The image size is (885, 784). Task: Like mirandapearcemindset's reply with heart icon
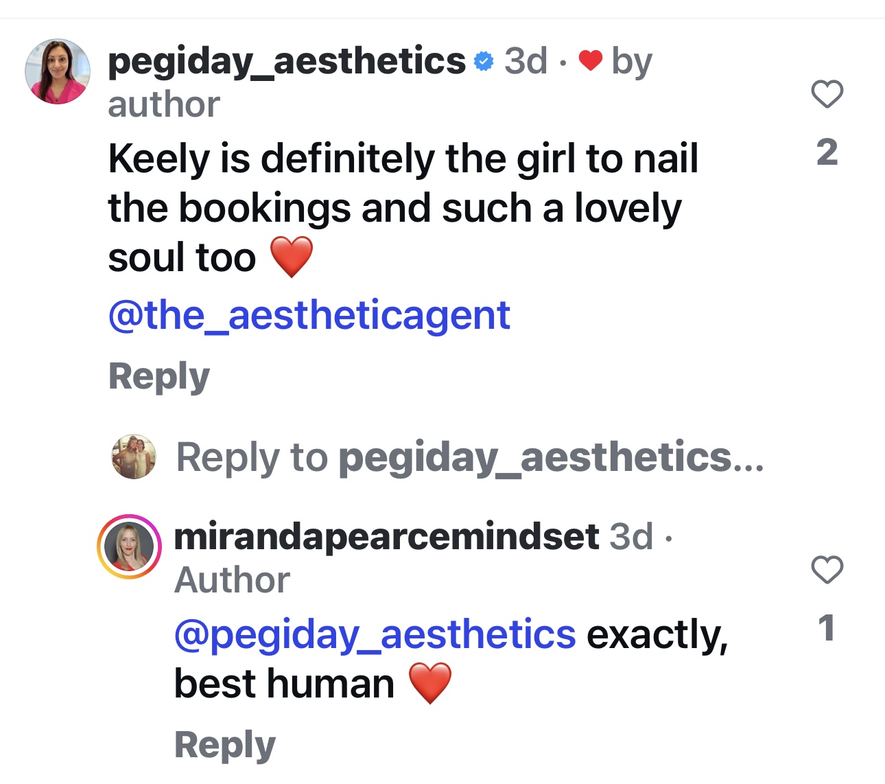[x=827, y=570]
